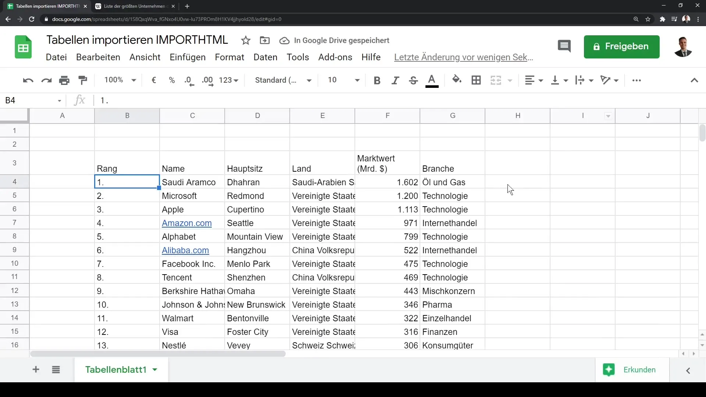Open the Amazon.com link in the table
This screenshot has height=397, width=706.
[x=187, y=223]
